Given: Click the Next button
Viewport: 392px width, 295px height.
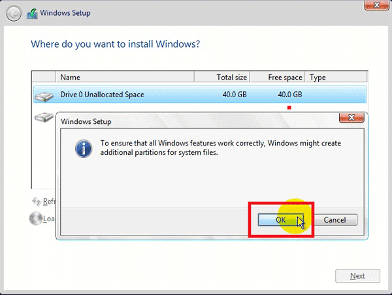Looking at the screenshot, I should pos(357,276).
